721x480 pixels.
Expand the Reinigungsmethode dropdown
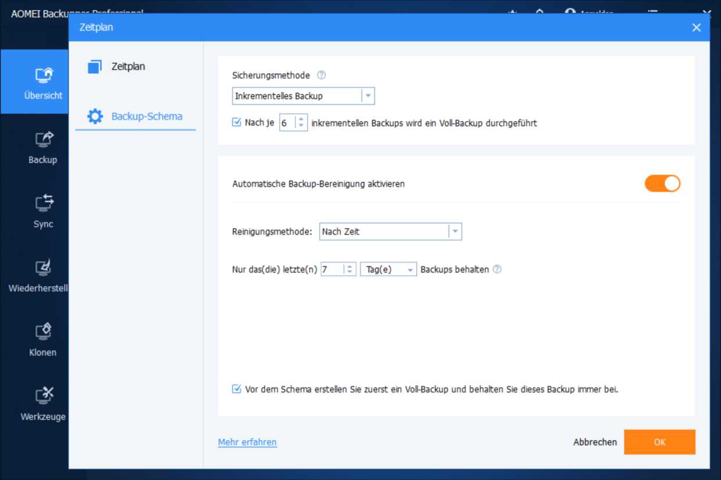tap(455, 231)
